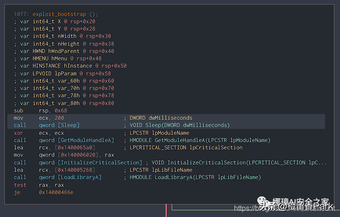Screen dimensions: 340x217
Task: Select the sub rsp, 0x68 instruction
Action: (x=41, y=111)
